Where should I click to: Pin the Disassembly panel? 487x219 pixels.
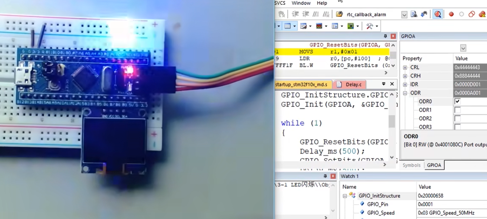[x=385, y=36]
